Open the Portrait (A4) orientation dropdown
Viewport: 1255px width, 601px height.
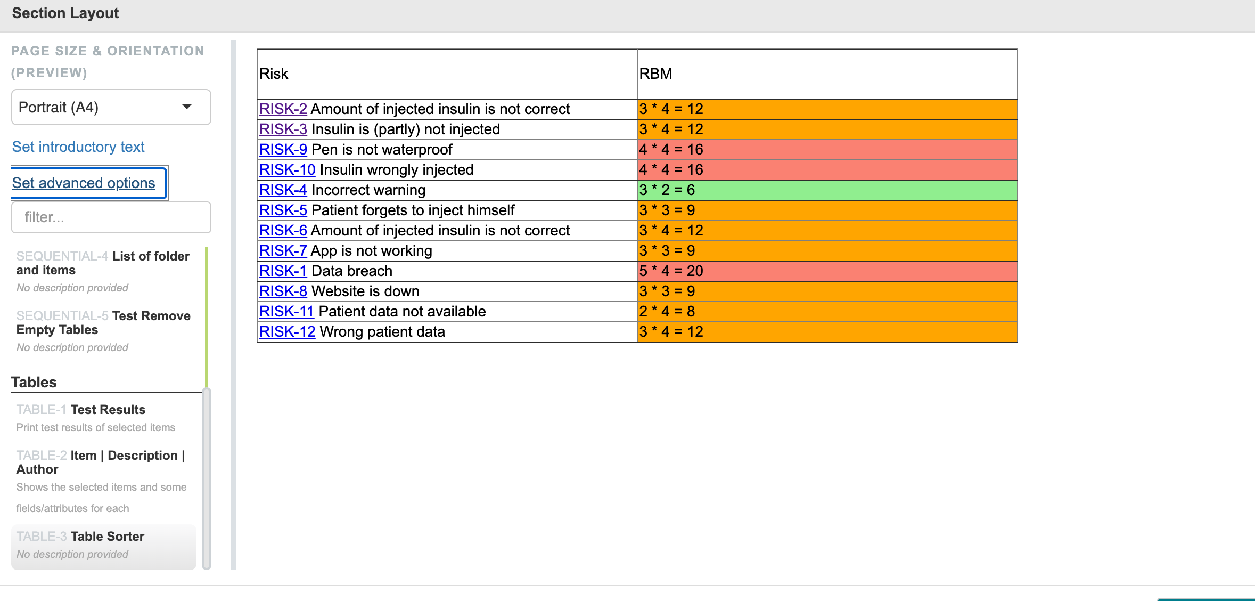pyautogui.click(x=110, y=107)
